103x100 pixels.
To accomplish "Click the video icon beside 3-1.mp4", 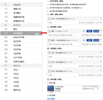I will 49,31.
